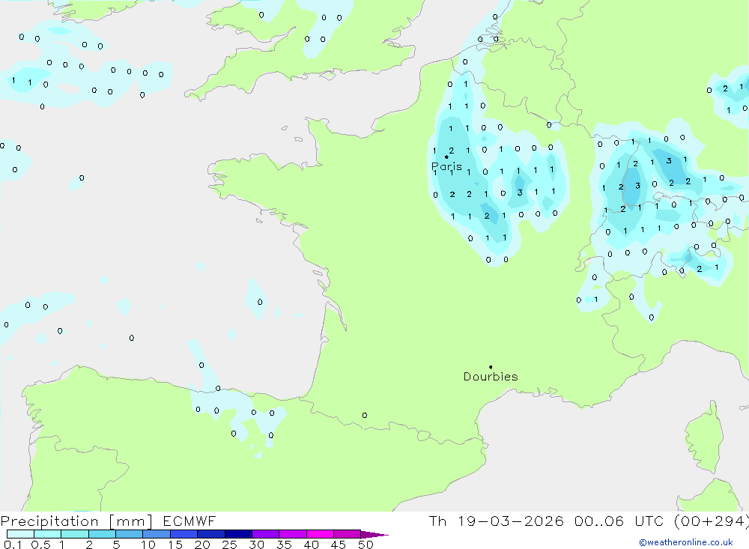Click the legend scale label 45
The width and height of the screenshot is (749, 549).
[339, 545]
